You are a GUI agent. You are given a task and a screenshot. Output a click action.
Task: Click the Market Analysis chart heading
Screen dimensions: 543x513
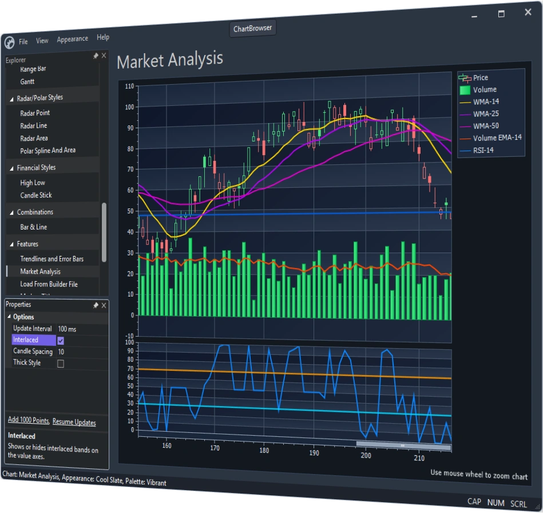pos(170,60)
